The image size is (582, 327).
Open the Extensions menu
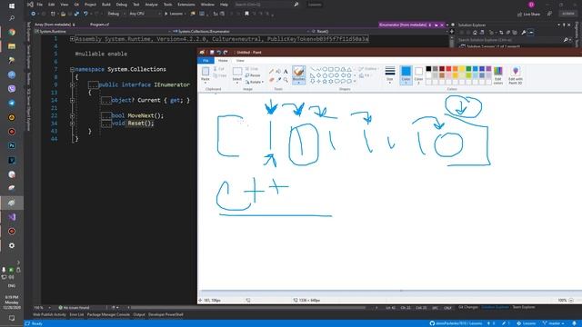click(186, 5)
